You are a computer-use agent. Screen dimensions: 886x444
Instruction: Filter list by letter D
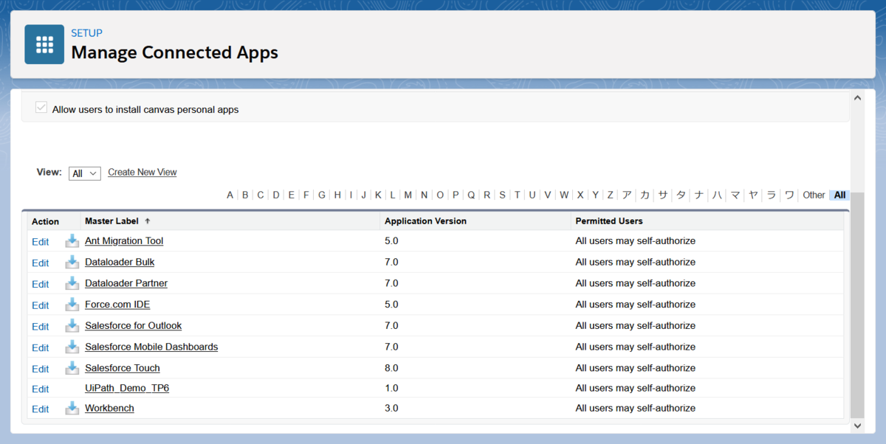(276, 195)
